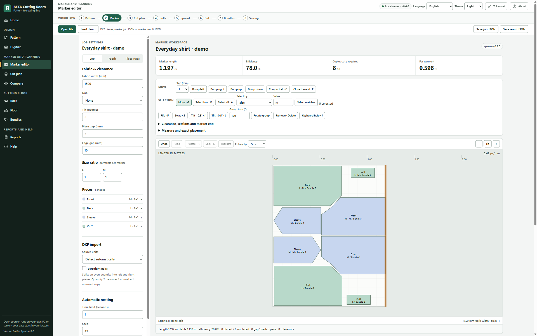This screenshot has height=336, width=537.
Task: Open the Cut plan layers icon
Action: [x=6, y=74]
